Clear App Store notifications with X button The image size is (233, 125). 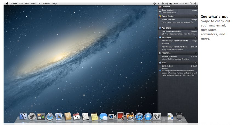pos(195,28)
